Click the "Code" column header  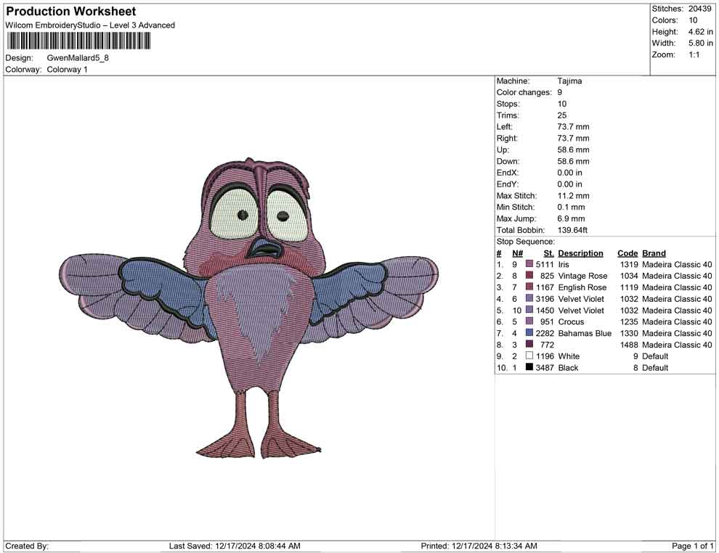point(627,253)
